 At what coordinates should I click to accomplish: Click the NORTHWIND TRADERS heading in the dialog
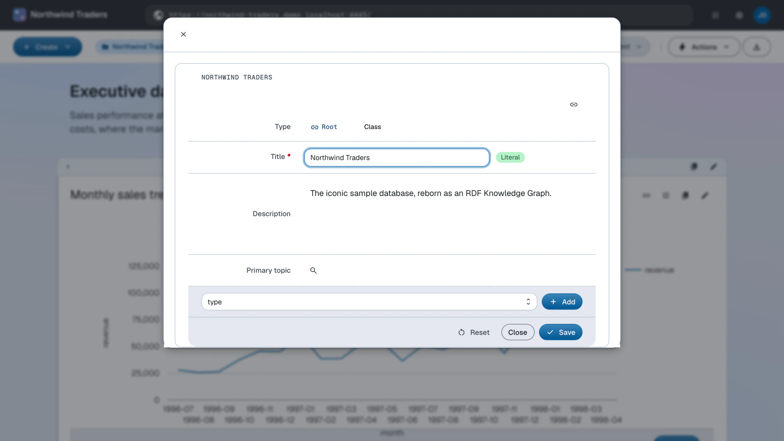(237, 77)
